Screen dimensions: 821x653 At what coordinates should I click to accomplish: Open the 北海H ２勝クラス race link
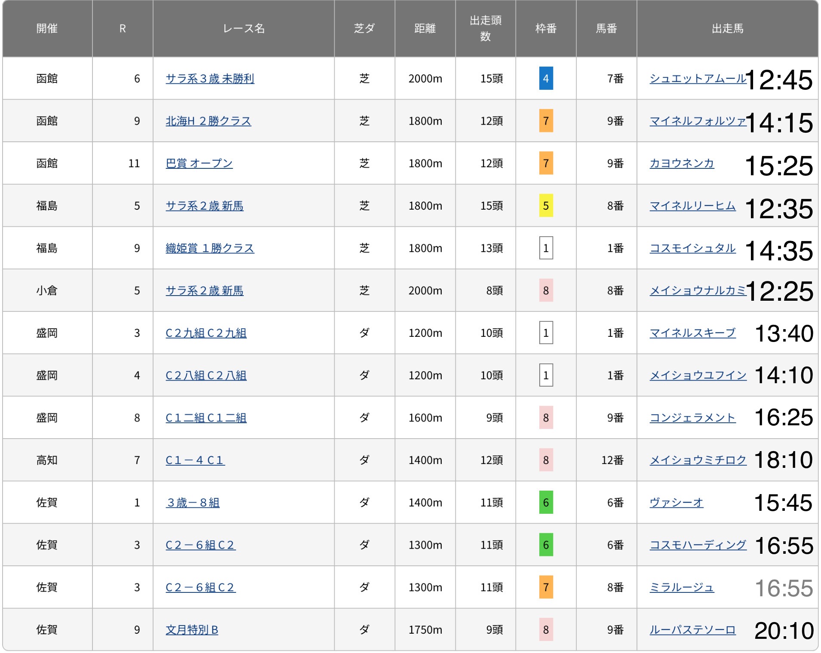point(208,121)
